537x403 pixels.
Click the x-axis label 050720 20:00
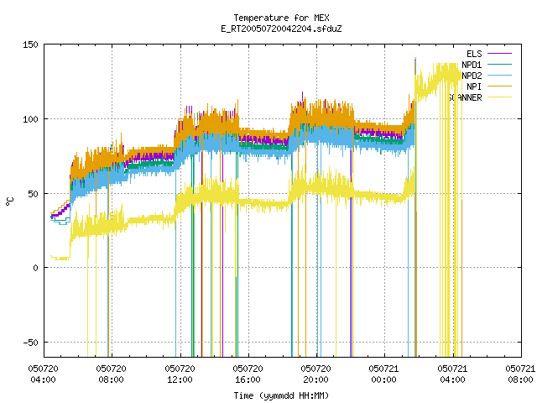[x=315, y=374]
